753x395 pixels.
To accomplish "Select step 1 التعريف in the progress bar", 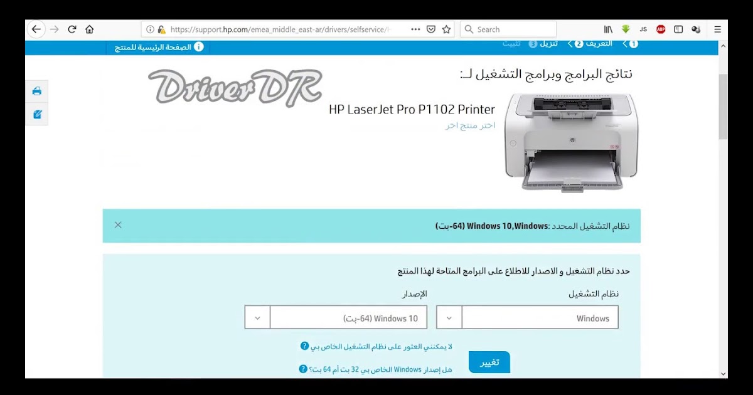I will point(608,44).
